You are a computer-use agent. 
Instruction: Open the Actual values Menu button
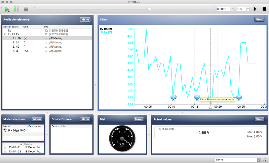click(259, 119)
